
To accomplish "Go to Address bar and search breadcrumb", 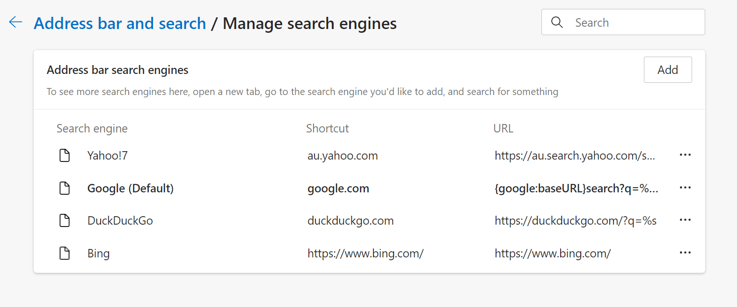I will (x=120, y=23).
